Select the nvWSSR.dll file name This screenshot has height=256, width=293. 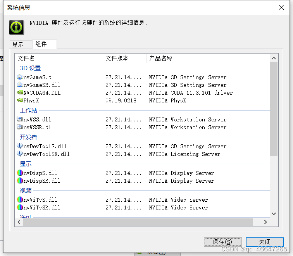[x=39, y=127]
